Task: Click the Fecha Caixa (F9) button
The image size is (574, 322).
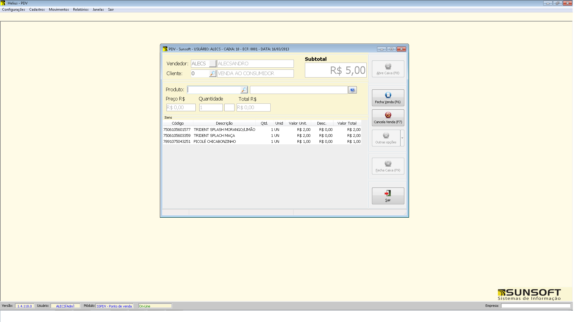Action: tap(388, 166)
